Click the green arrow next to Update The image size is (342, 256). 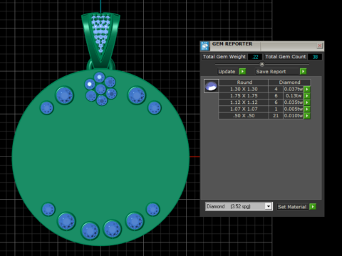click(x=242, y=71)
